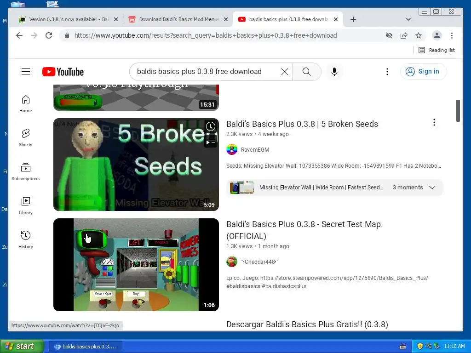Close the Download Baldi's Basics Mod Menus tab
471x353 pixels.
click(226, 19)
